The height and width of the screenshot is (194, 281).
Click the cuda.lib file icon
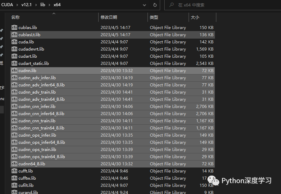point(14,42)
